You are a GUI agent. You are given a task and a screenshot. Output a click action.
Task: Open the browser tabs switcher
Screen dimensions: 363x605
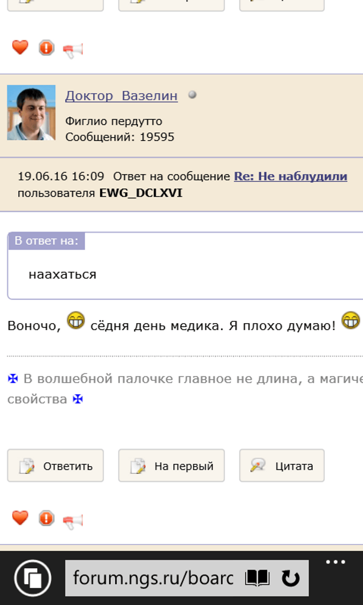33,578
